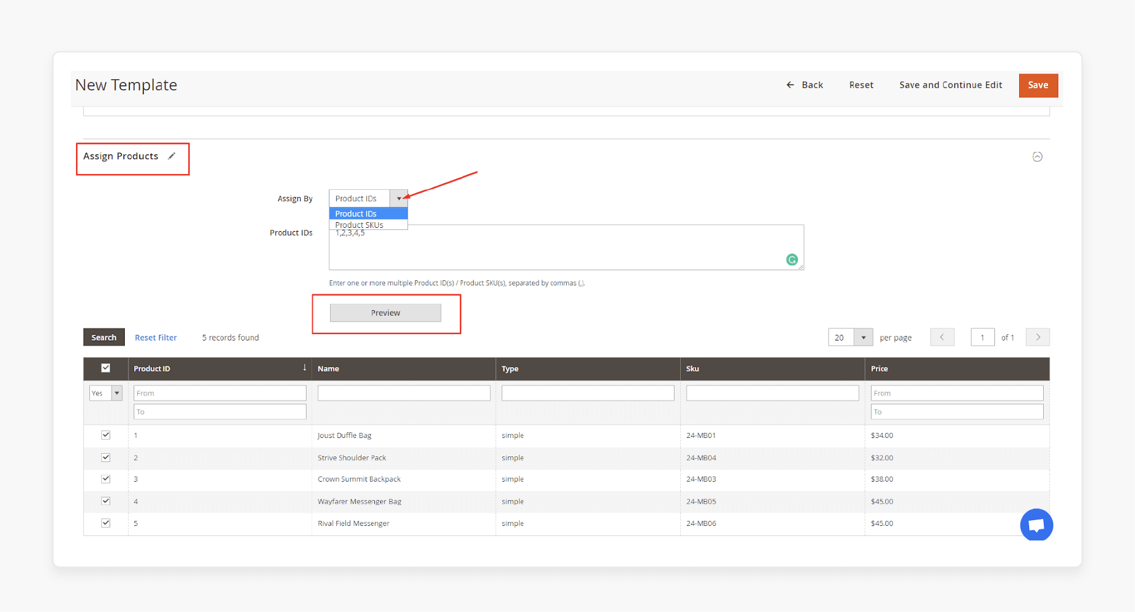The width and height of the screenshot is (1135, 612).
Task: Click Save and Continue Edit
Action: click(x=951, y=85)
